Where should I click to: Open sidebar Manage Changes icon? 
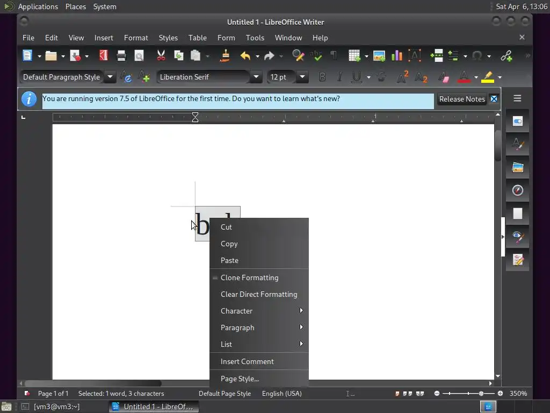coord(517,260)
